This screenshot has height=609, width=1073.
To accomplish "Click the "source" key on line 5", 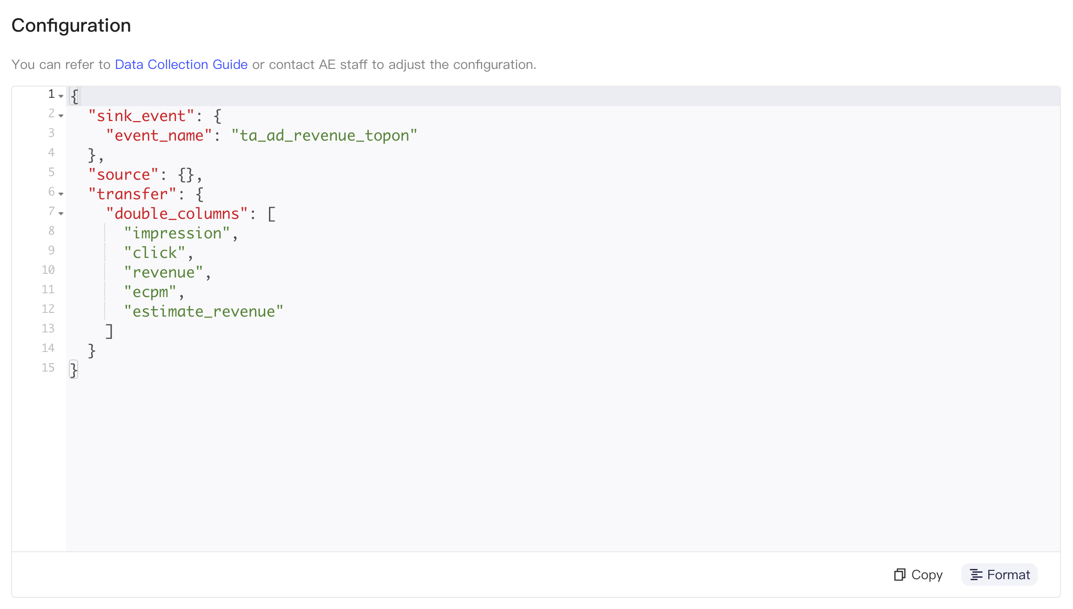I will pos(123,175).
